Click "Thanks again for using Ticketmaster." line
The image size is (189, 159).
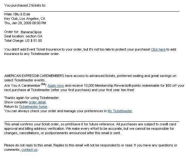point(32,98)
